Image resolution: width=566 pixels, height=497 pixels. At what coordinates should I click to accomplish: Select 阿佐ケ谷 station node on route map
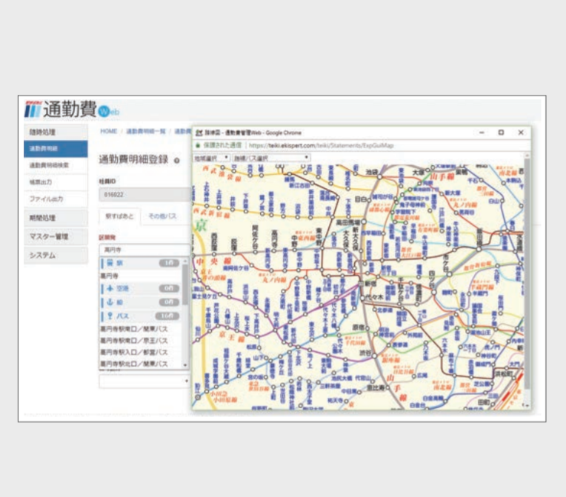pos(255,250)
